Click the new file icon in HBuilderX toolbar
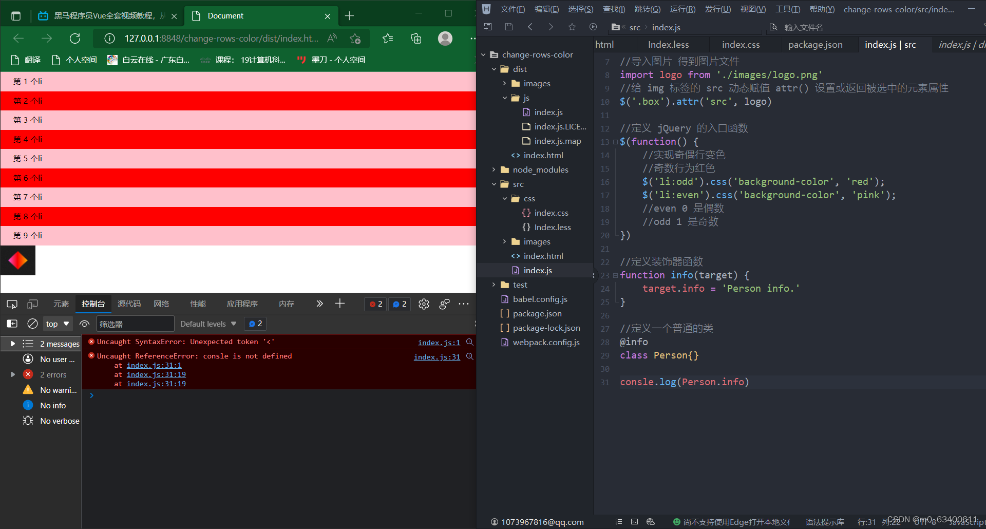The image size is (986, 529). coord(488,27)
